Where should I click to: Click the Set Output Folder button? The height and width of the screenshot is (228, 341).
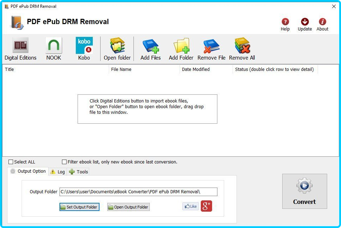[x=79, y=207]
